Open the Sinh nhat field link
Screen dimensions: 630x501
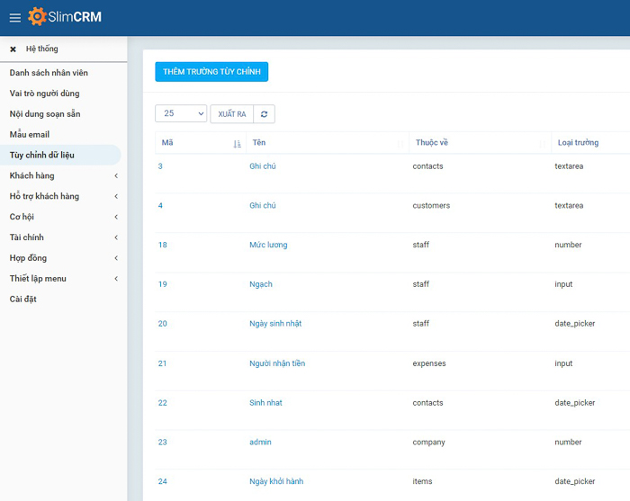click(x=265, y=403)
